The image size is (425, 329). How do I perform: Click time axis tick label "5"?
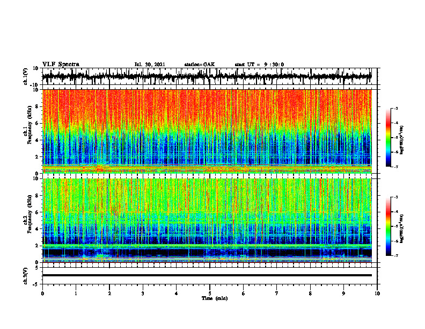pyautogui.click(x=210, y=294)
